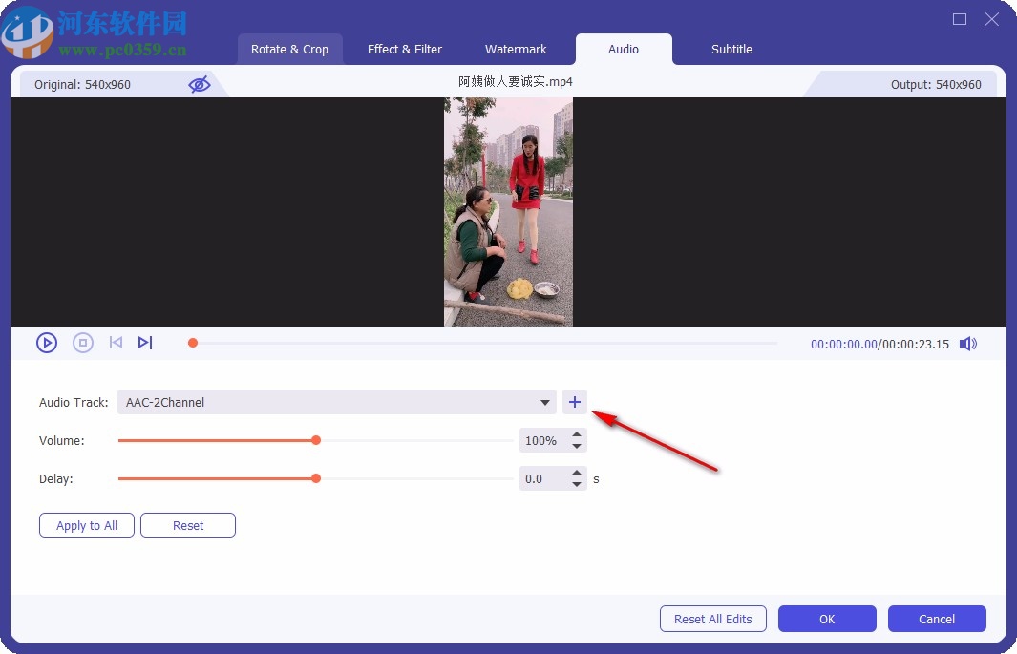The height and width of the screenshot is (654, 1017).
Task: Switch to the Watermark tab
Action: (x=515, y=49)
